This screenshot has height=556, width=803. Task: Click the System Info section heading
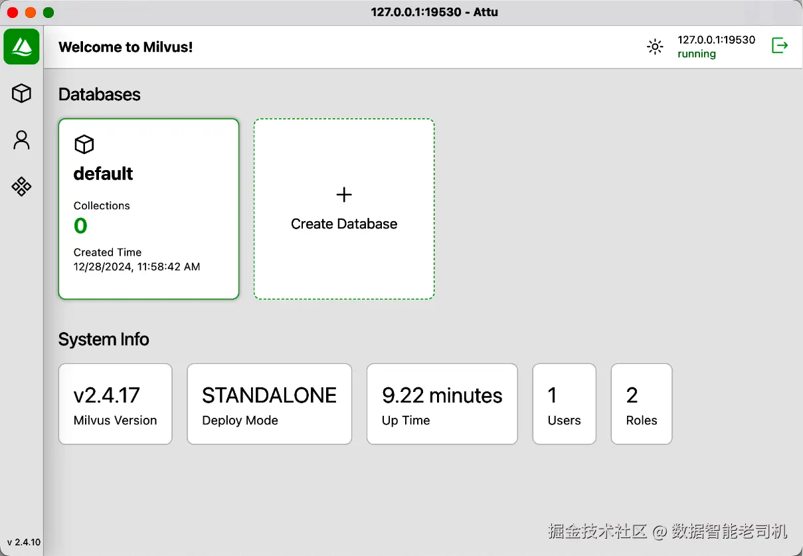pos(104,339)
